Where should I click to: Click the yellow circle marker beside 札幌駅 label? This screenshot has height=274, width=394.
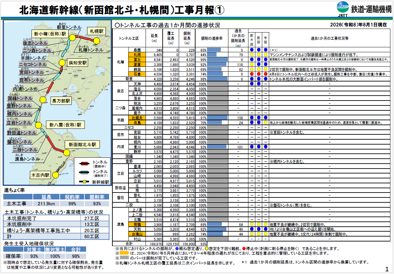click(x=97, y=41)
